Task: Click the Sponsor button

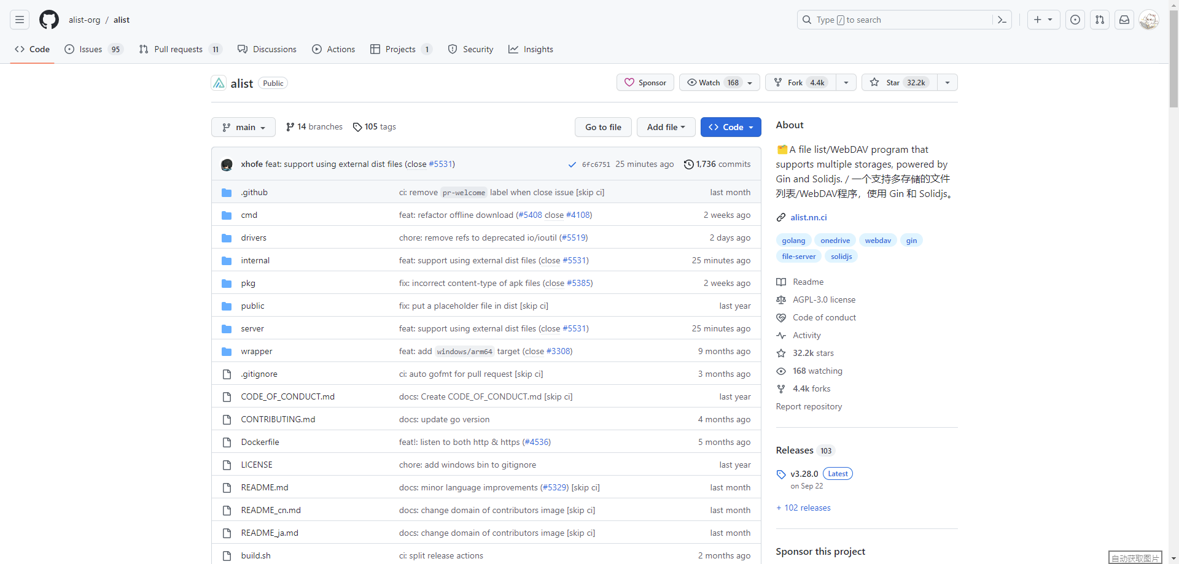Action: [645, 82]
